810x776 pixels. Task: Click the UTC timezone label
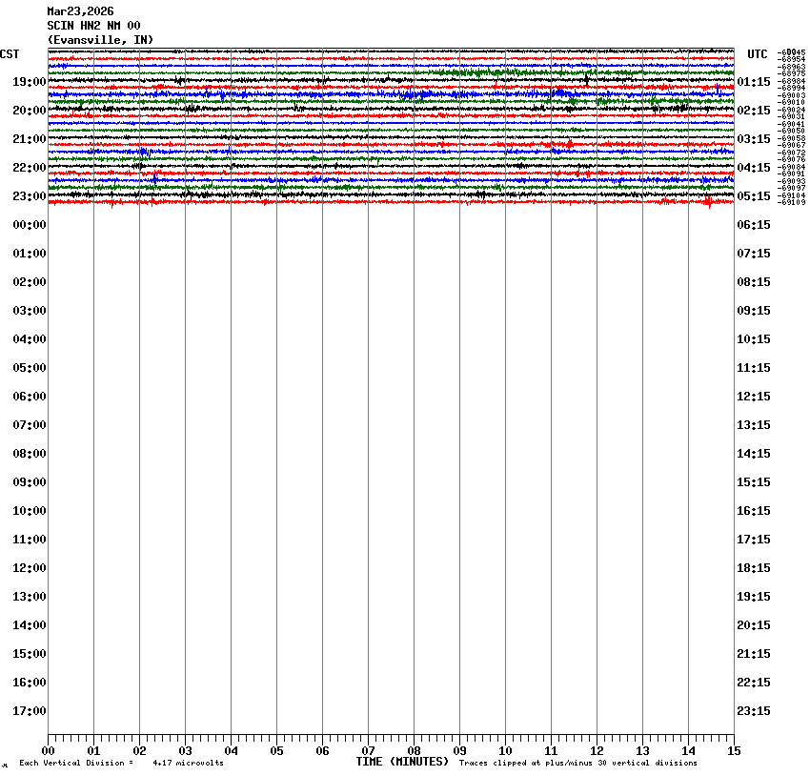point(757,54)
